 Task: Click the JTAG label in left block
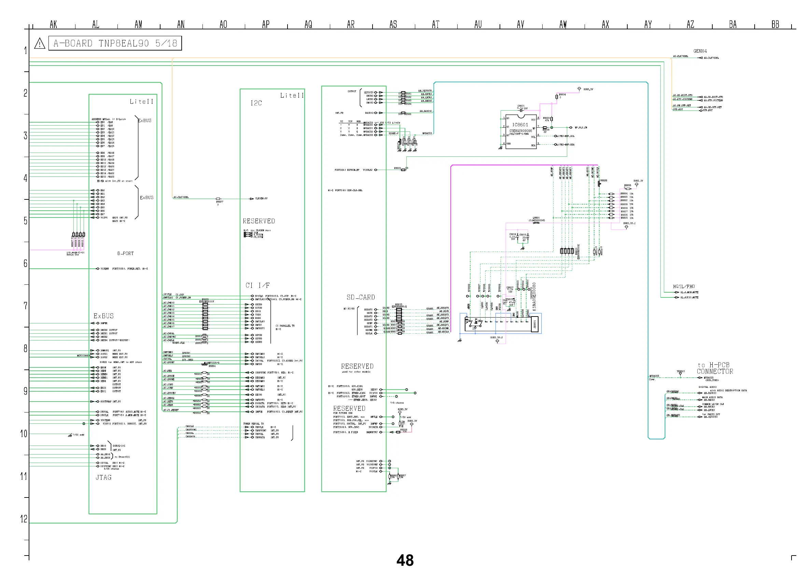(103, 478)
